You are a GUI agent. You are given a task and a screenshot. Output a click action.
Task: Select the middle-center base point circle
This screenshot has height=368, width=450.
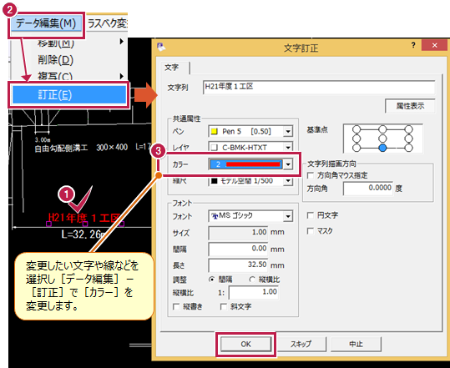382,139
